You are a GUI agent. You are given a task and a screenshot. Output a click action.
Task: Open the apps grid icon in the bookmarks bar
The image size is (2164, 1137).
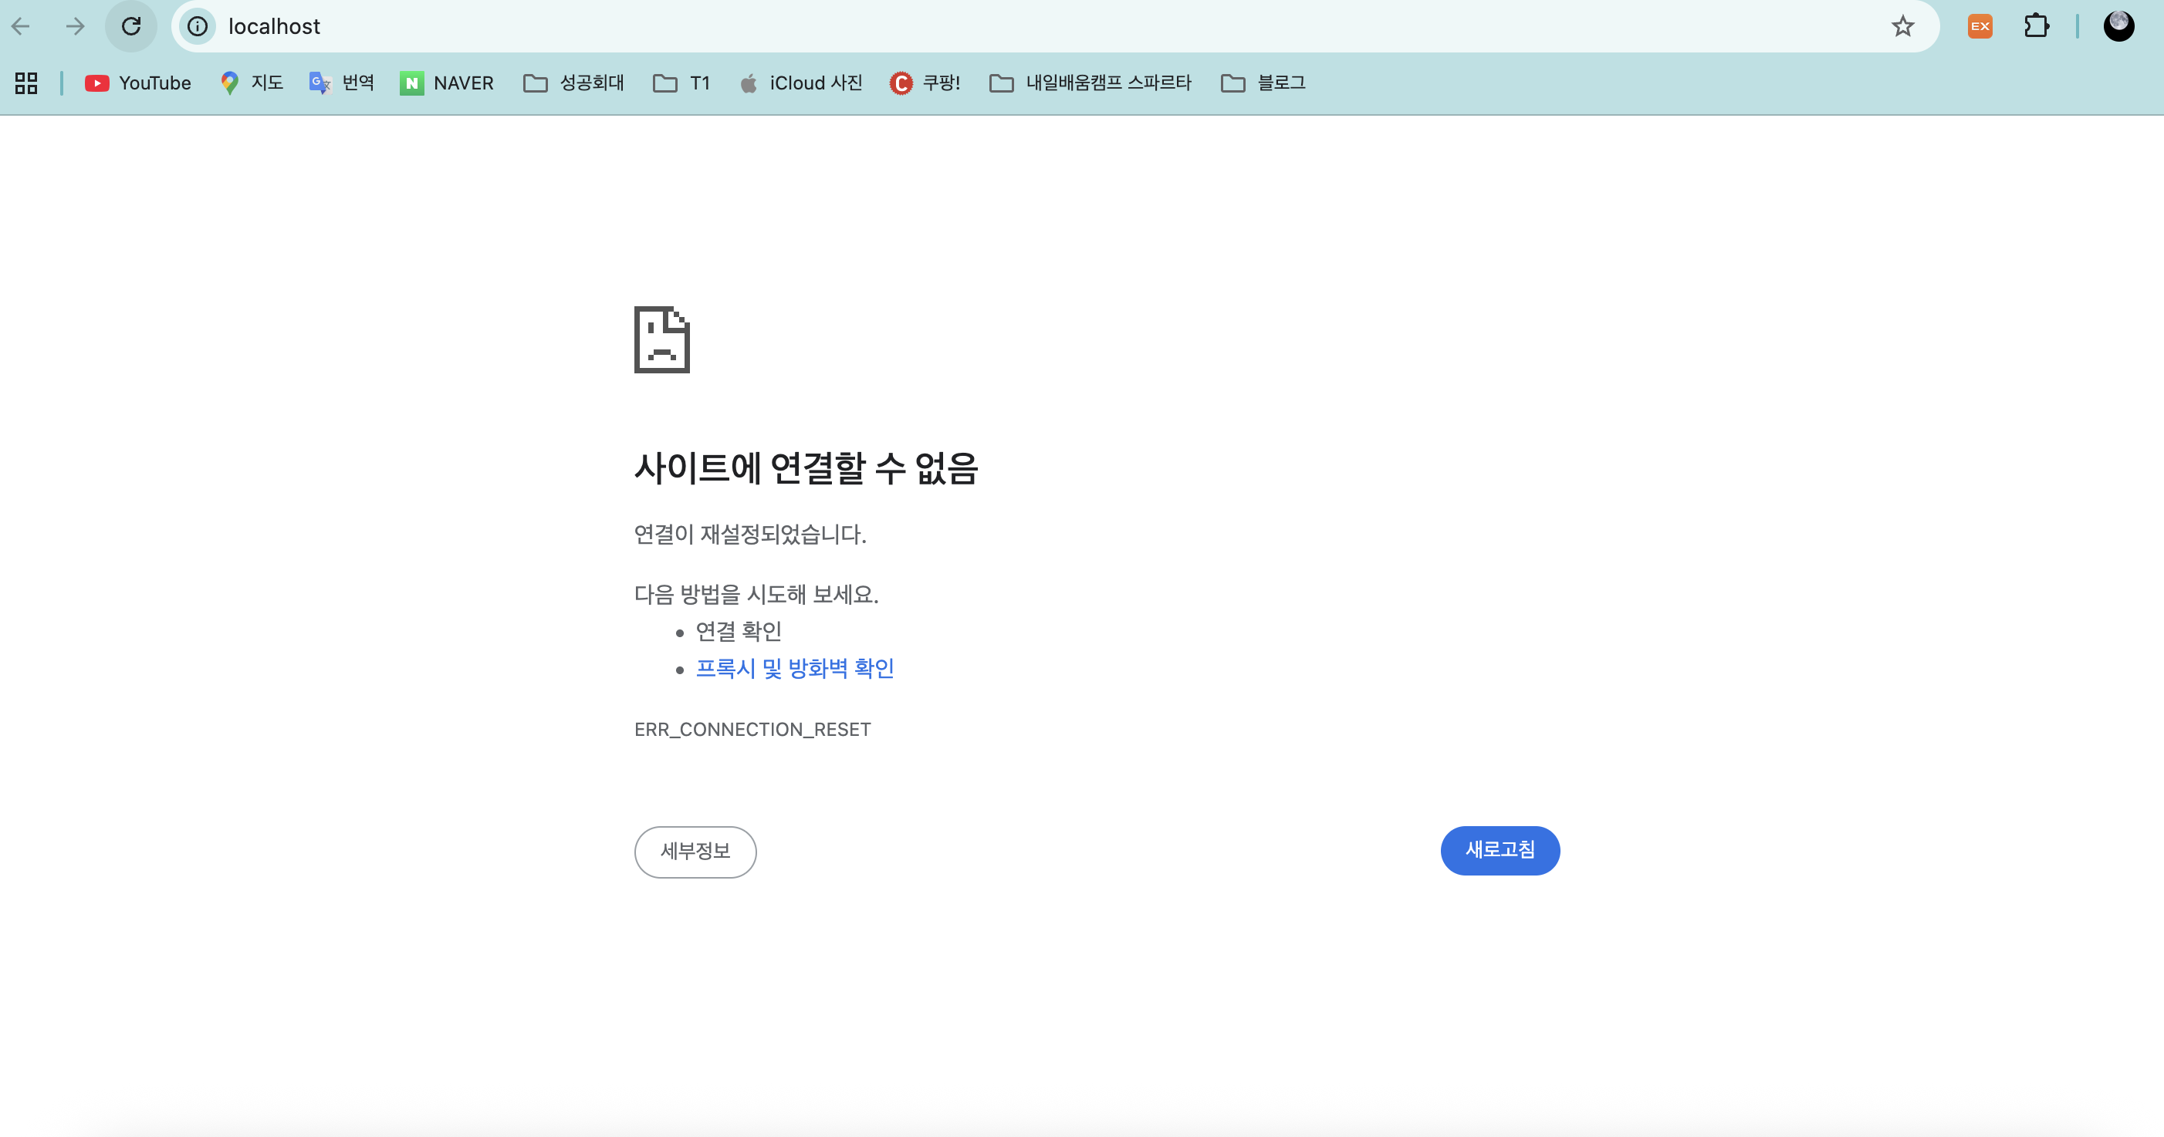pyautogui.click(x=26, y=83)
